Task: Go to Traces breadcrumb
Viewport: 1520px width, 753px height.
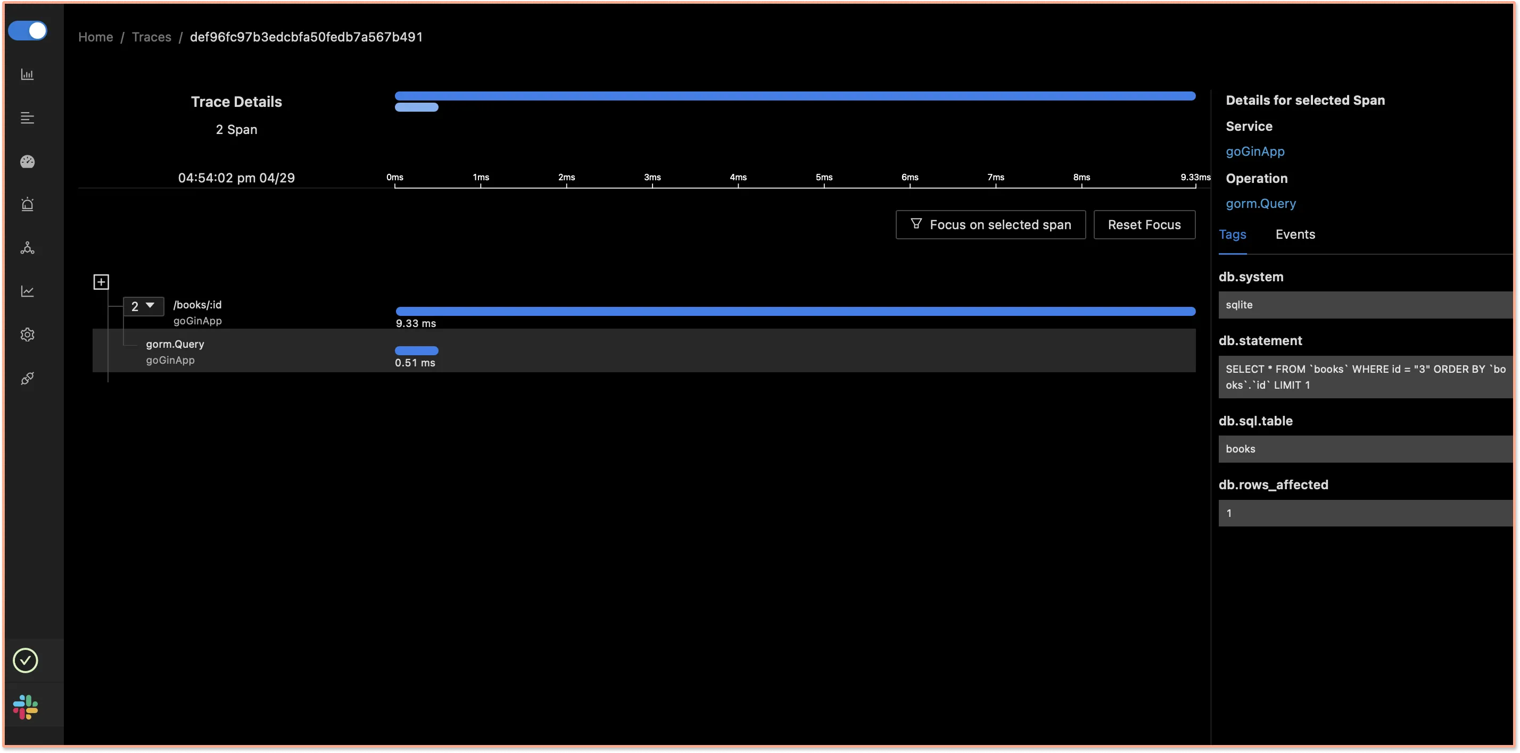Action: click(152, 37)
